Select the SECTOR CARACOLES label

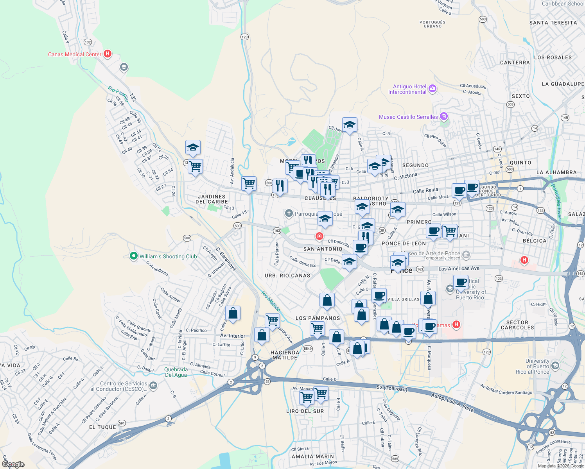pos(517,325)
